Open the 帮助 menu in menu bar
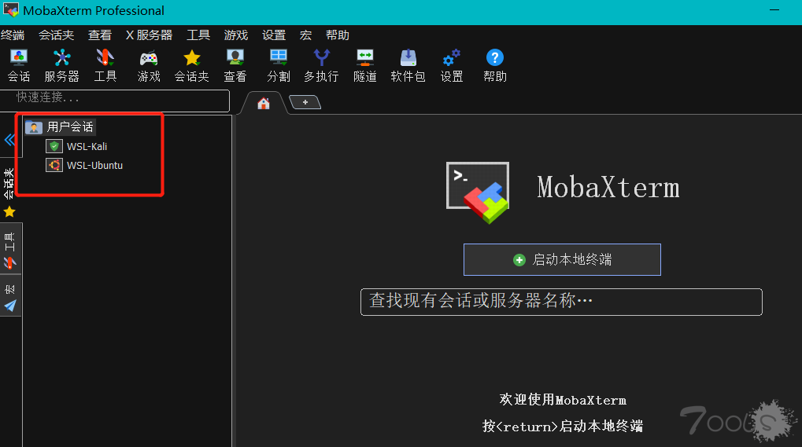This screenshot has height=447, width=802. click(338, 35)
